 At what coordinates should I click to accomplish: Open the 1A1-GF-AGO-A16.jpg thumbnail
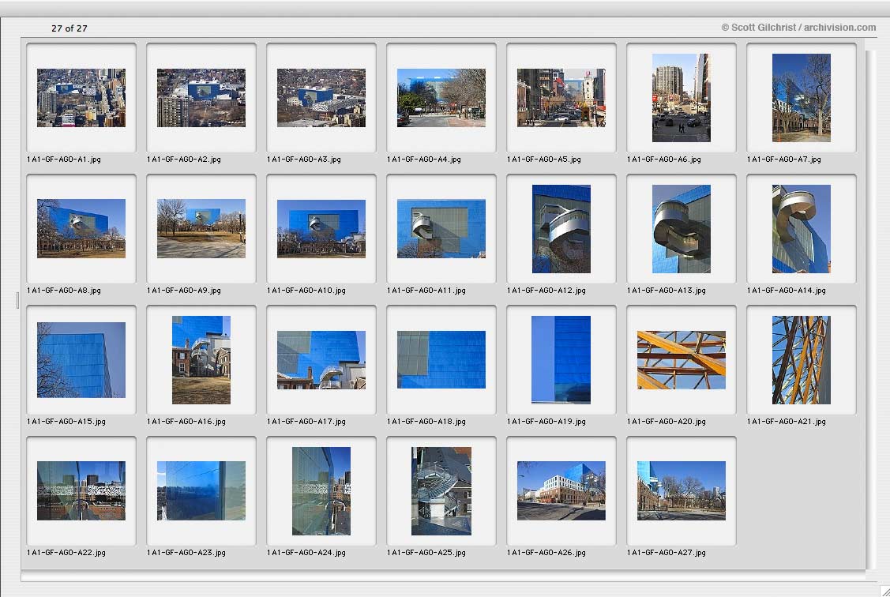(x=201, y=360)
